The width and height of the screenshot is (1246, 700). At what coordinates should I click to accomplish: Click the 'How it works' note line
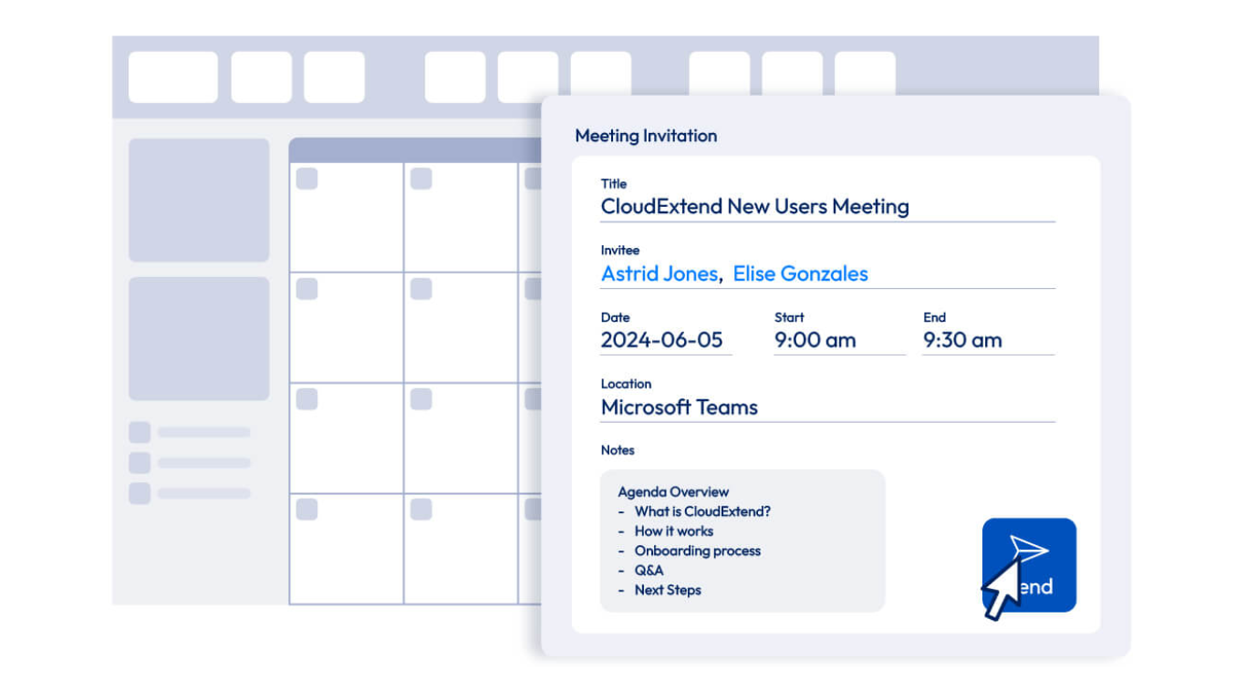click(x=674, y=531)
